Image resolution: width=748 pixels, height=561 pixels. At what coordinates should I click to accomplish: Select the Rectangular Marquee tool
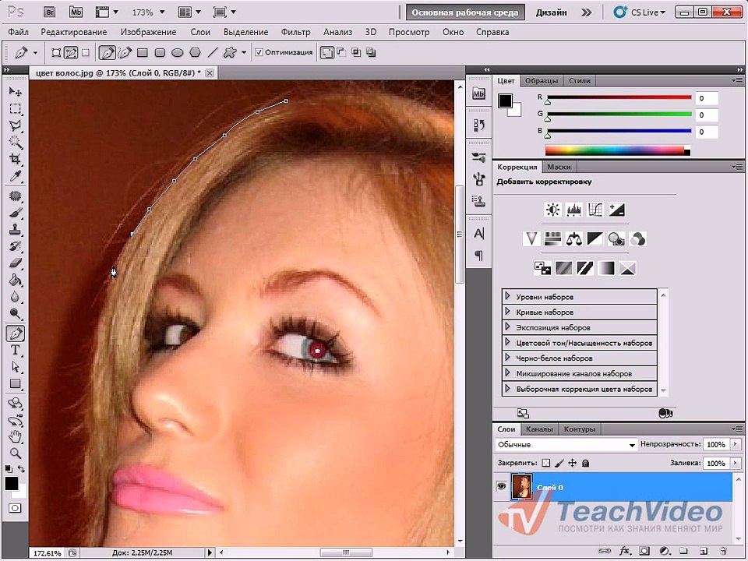point(16,109)
